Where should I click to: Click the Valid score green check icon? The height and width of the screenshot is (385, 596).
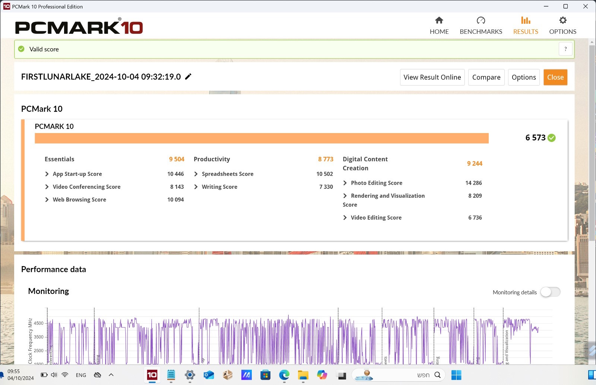click(x=21, y=49)
